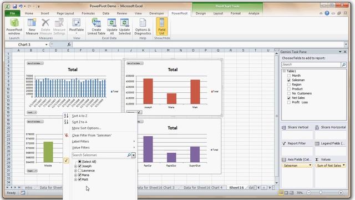Check the No. Customers field checkbox
This screenshot has width=355, height=200.
point(288,93)
